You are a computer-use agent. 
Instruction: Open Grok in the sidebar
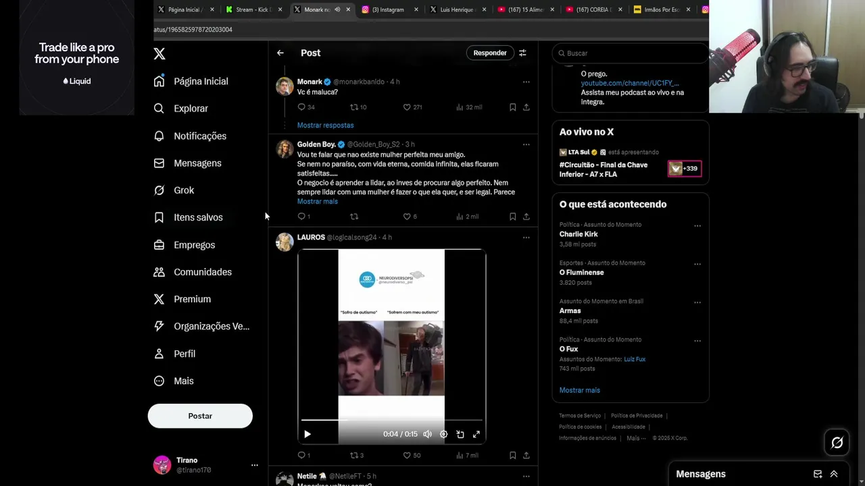[x=174, y=190]
